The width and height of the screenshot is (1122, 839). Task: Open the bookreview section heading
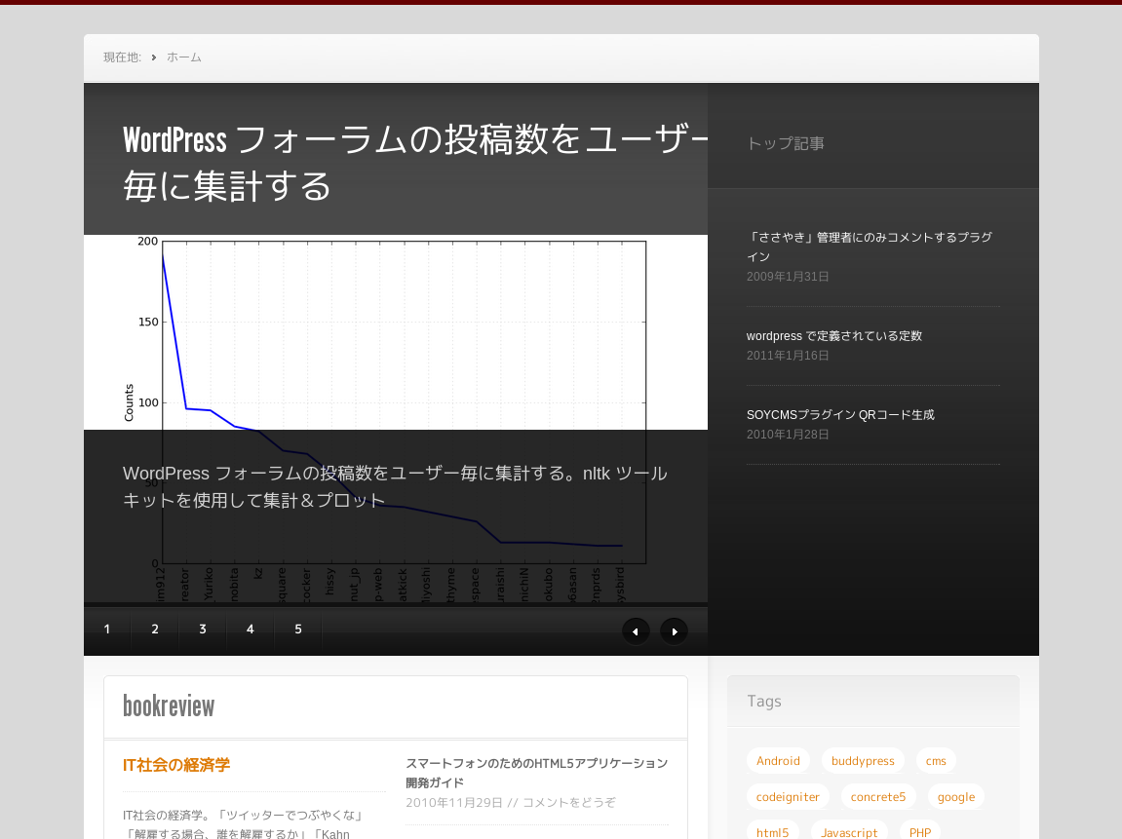pos(169,706)
